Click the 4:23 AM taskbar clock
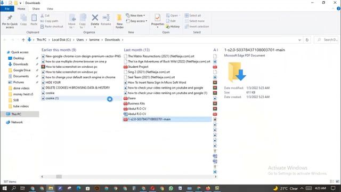 pyautogui.click(x=320, y=188)
